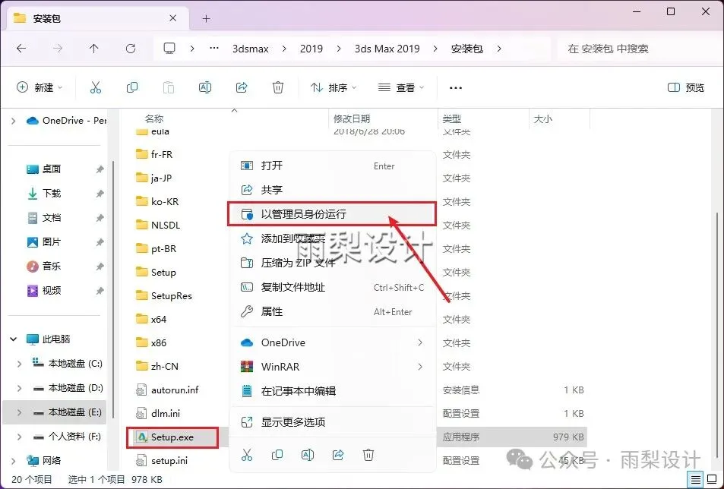The height and width of the screenshot is (489, 724).
Task: Toggle the 预览 preview pane
Action: click(x=686, y=87)
